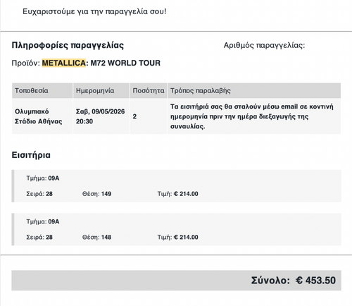Select the Τοποθεσία column header
Screen dimensions: 352x306
tap(42, 90)
